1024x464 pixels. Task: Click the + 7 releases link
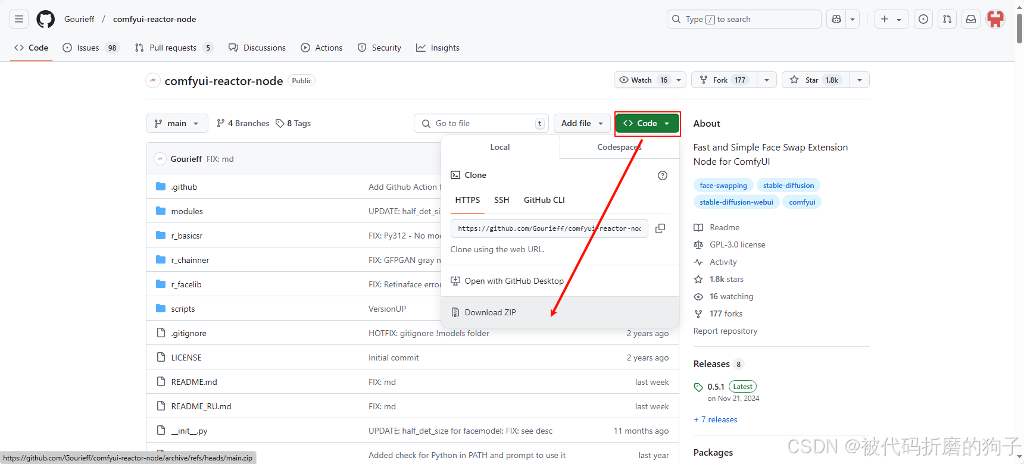coord(716,419)
